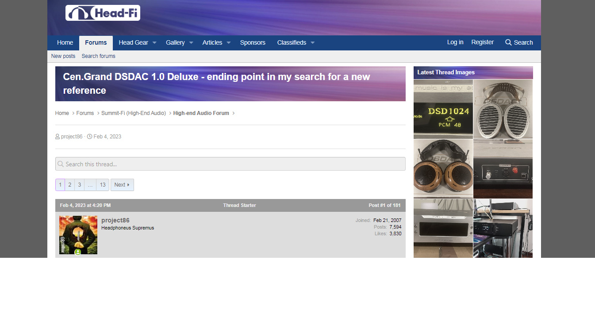Viewport: 595px width, 329px height.
Task: Open the silver DAC front panel thumbnail
Action: click(443, 228)
